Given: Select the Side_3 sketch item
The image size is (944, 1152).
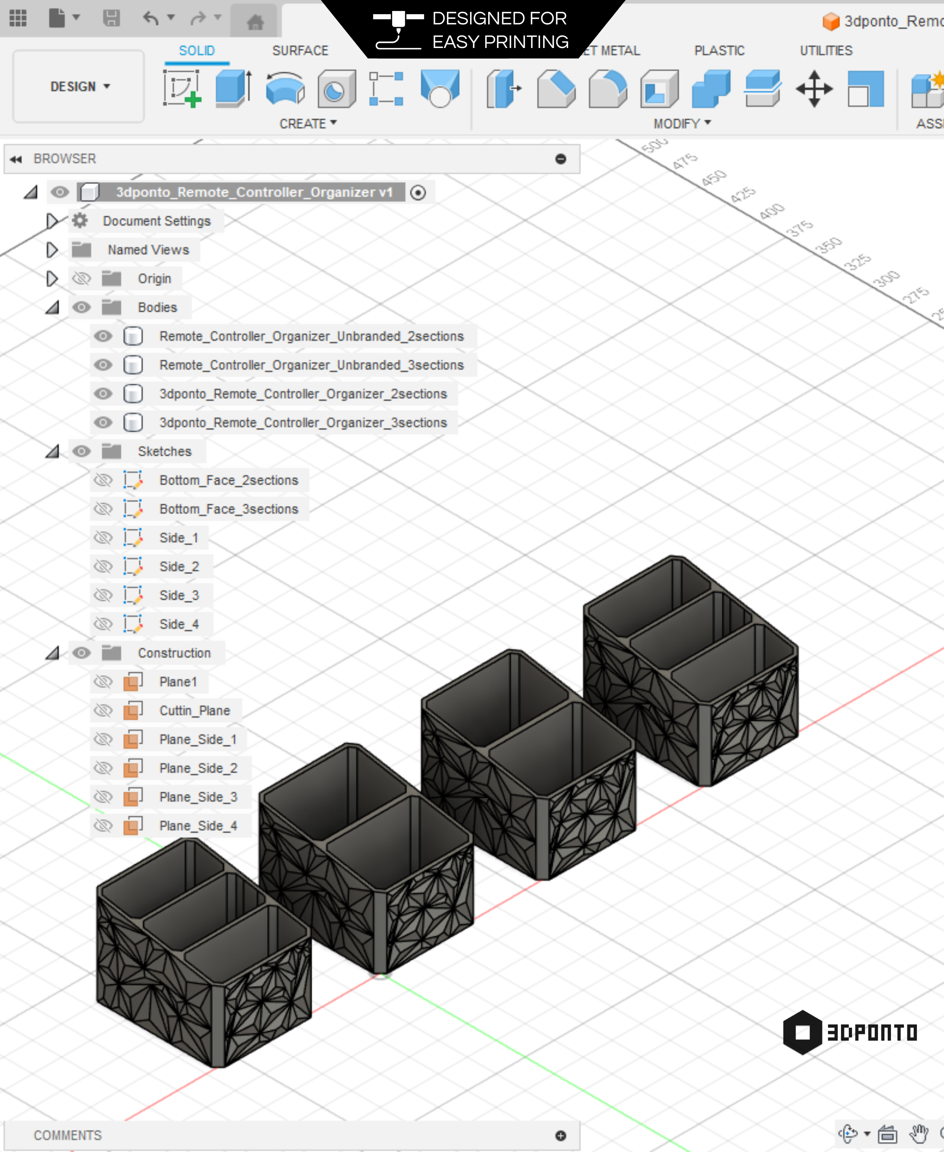Looking at the screenshot, I should tap(179, 596).
